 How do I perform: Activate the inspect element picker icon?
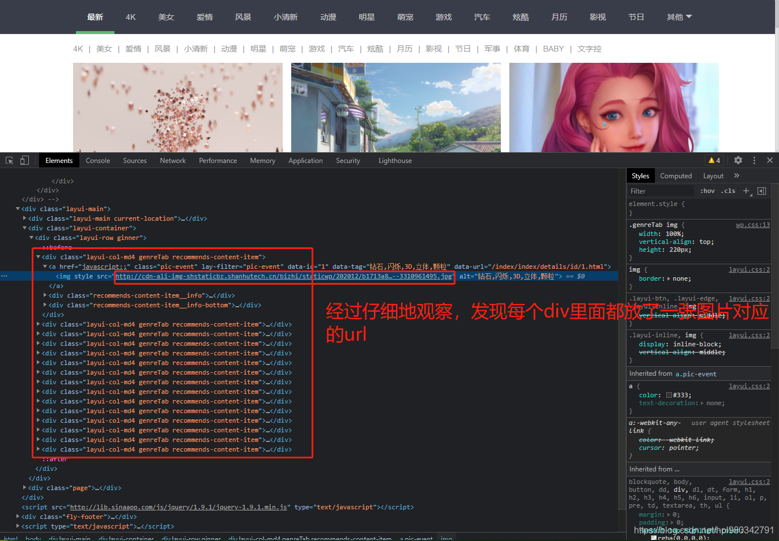[9, 161]
